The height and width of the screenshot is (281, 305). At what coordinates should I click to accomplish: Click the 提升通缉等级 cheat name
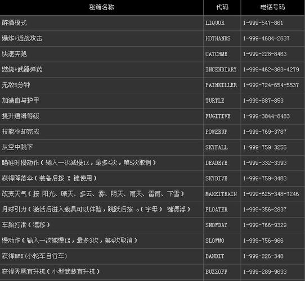(x=20, y=116)
